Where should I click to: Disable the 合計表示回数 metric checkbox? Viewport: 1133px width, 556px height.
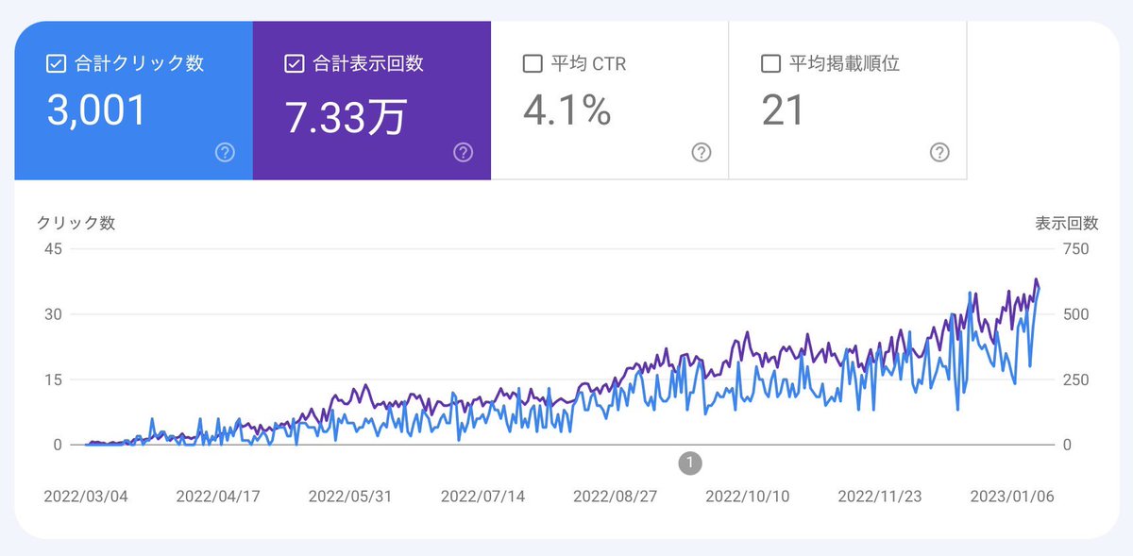[x=294, y=63]
